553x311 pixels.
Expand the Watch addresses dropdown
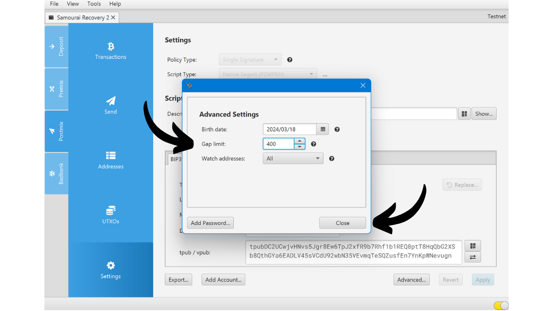click(293, 159)
